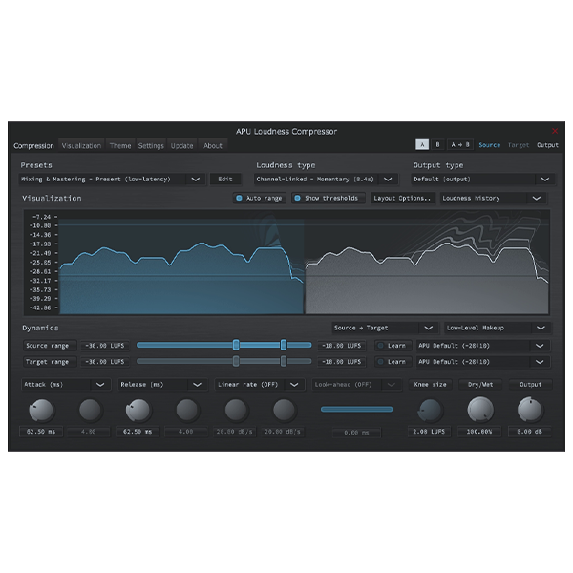Click the preset Edit button
573x573 pixels.
pyautogui.click(x=225, y=180)
